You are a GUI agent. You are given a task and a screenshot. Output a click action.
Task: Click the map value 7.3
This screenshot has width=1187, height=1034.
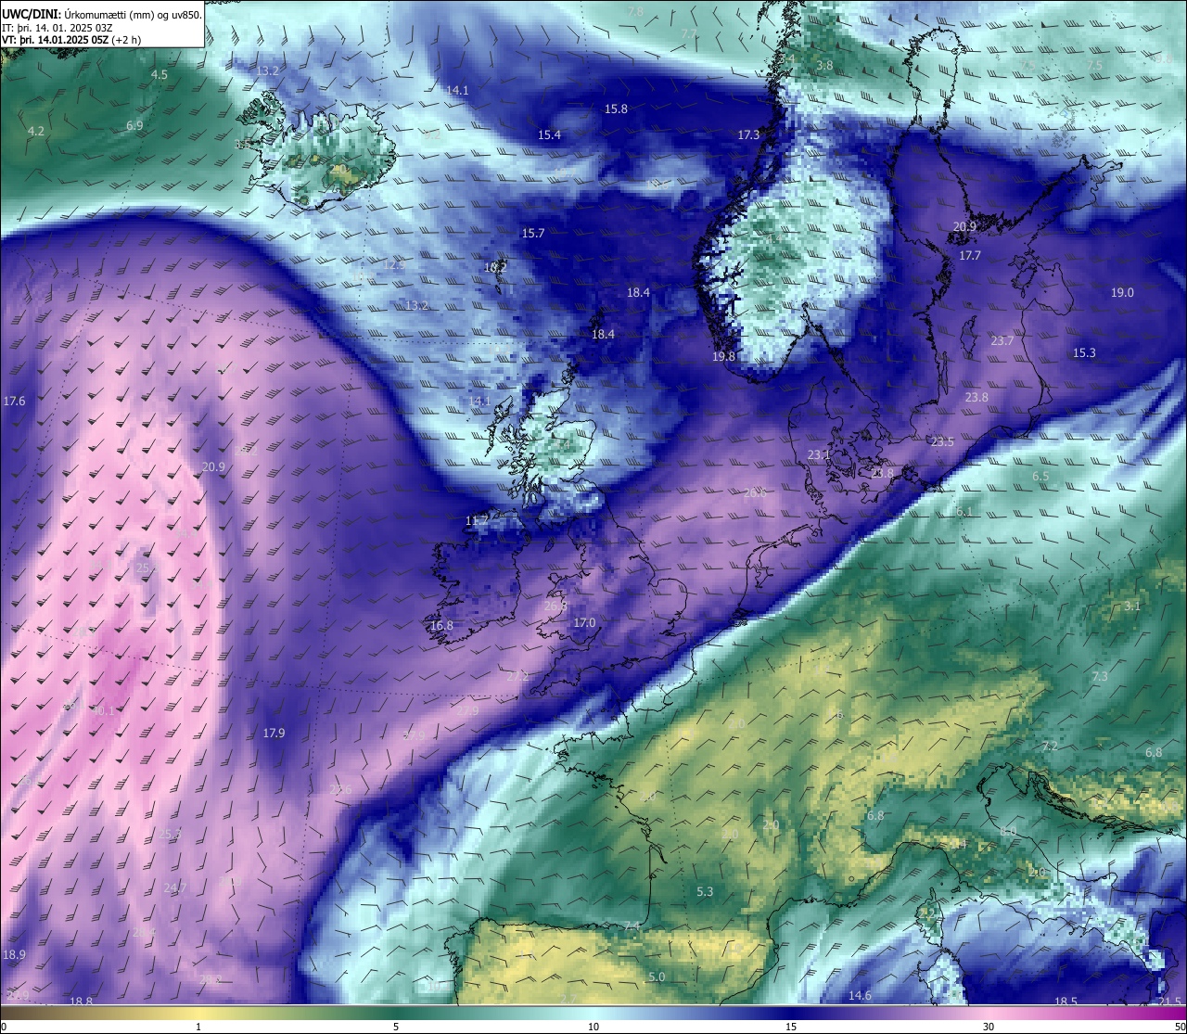point(1100,676)
